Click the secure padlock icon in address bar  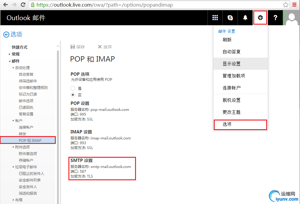pos(33,5)
